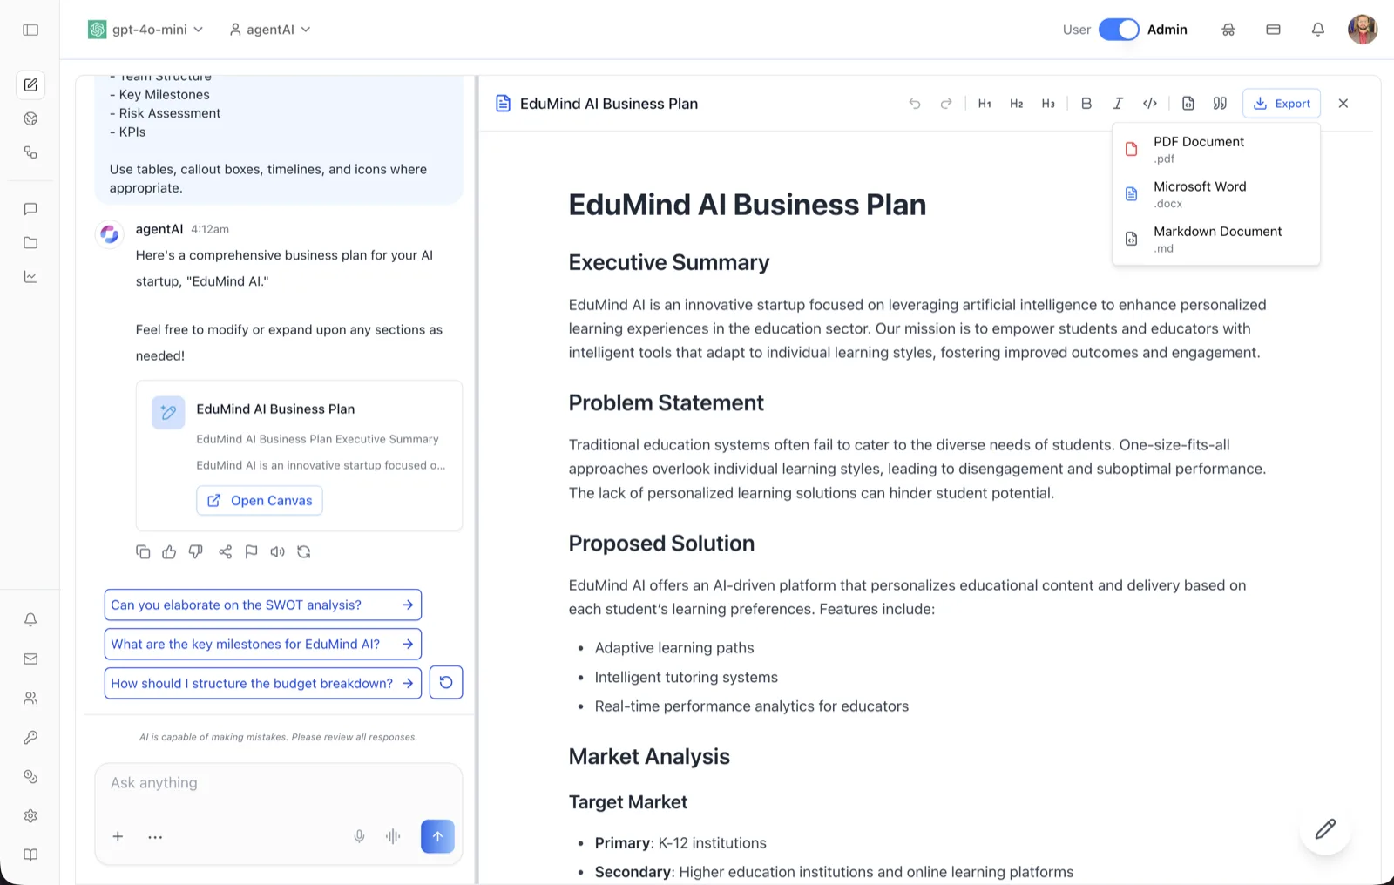
Task: Open the mail icon in left sidebar
Action: [30, 659]
